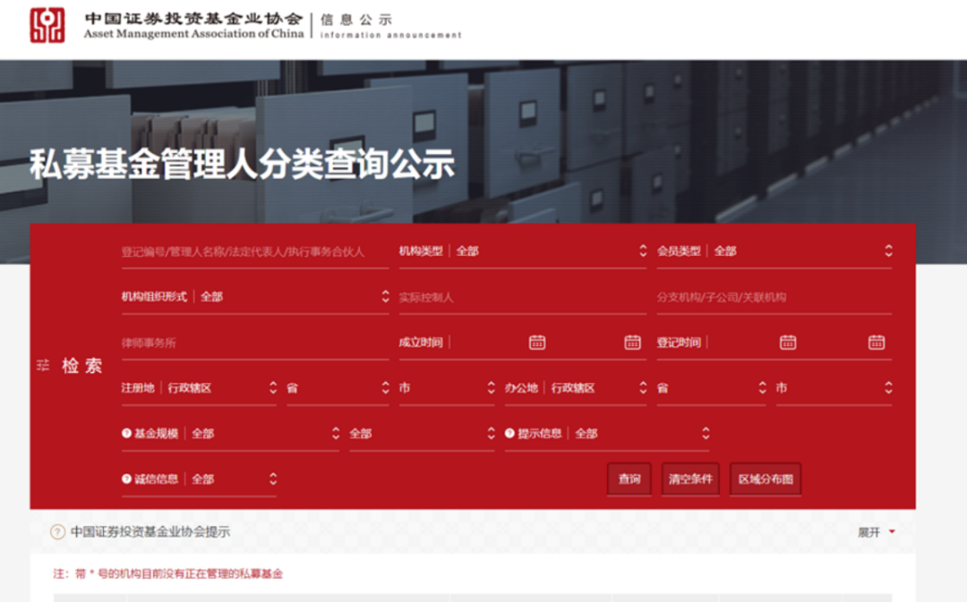967x602 pixels.
Task: Open the second 成立时间 calendar icon
Action: pyautogui.click(x=632, y=342)
